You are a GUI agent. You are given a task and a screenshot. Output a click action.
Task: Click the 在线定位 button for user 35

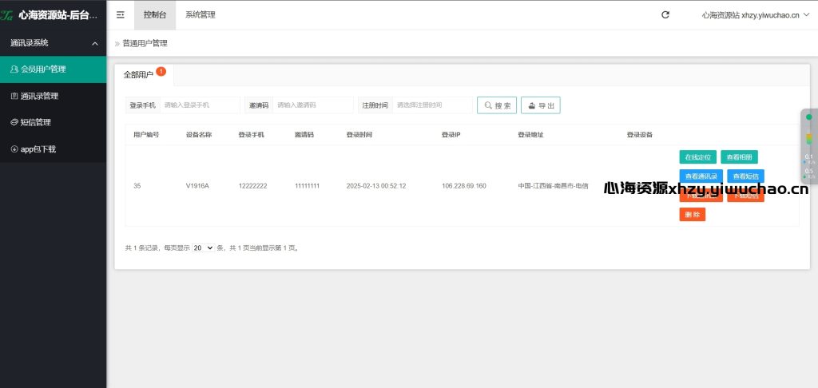pos(697,157)
